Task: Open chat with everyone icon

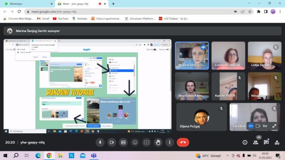Action: click(x=266, y=142)
